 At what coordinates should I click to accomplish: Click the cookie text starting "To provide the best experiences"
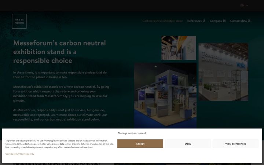pos(59,144)
